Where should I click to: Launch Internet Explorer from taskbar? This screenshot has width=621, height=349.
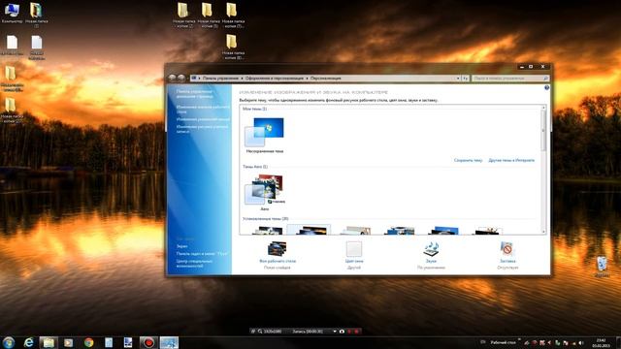click(28, 342)
